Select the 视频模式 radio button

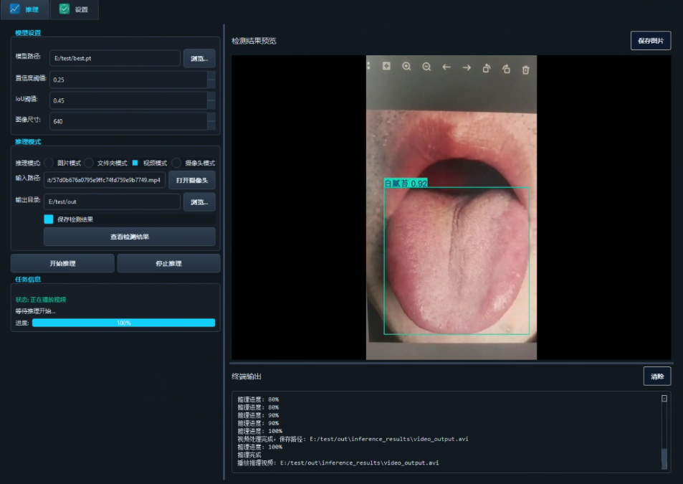[135, 163]
